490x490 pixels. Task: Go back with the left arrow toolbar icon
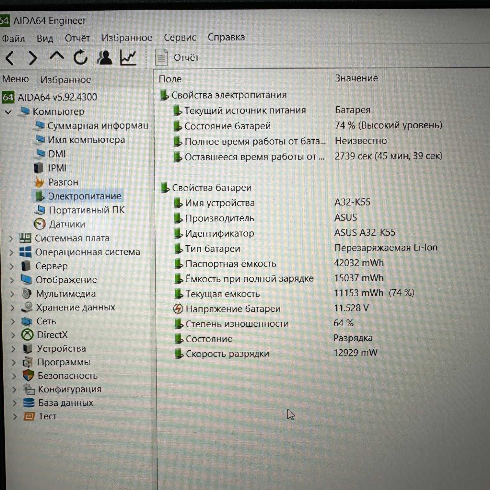tap(10, 58)
